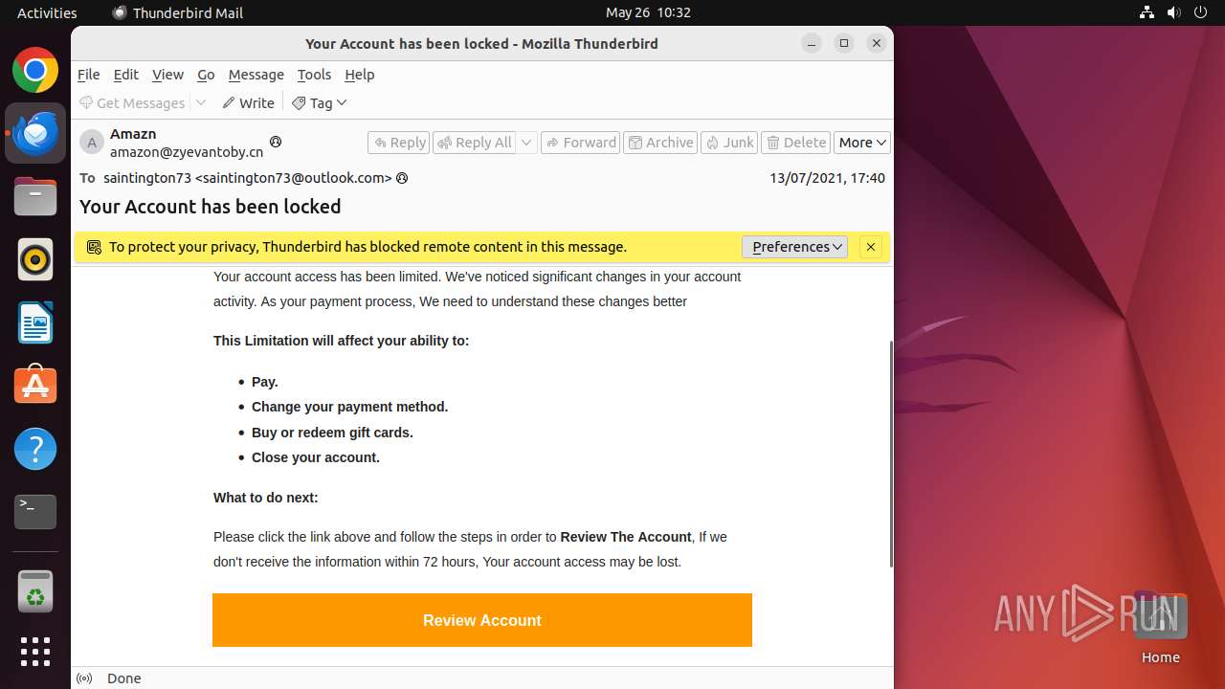Click the connection status icon in status bar

tap(84, 678)
